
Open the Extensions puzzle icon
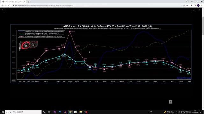point(191,6)
